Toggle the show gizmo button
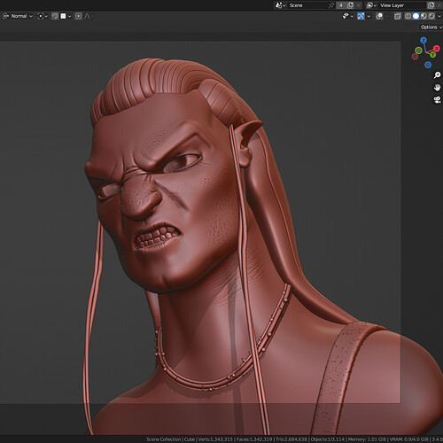443x443 pixels. point(361,16)
